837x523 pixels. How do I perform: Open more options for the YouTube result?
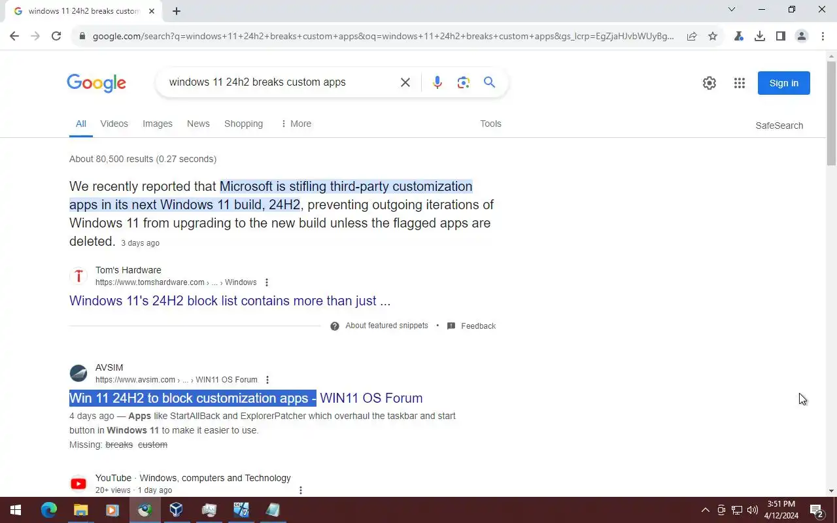click(301, 490)
